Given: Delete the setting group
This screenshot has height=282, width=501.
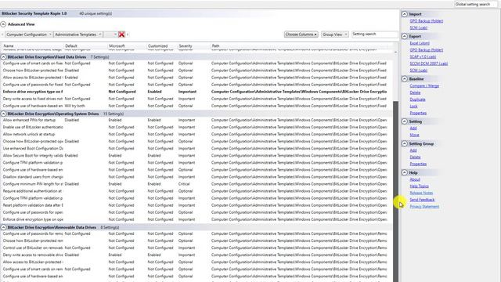Looking at the screenshot, I should 415,157.
